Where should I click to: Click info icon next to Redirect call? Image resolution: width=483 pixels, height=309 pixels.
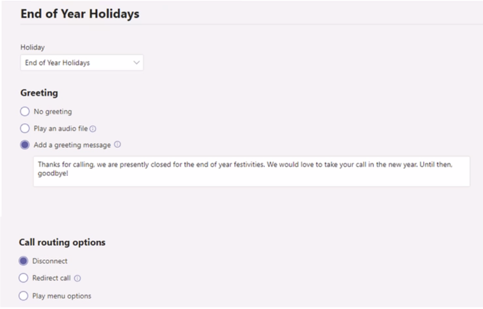(77, 279)
